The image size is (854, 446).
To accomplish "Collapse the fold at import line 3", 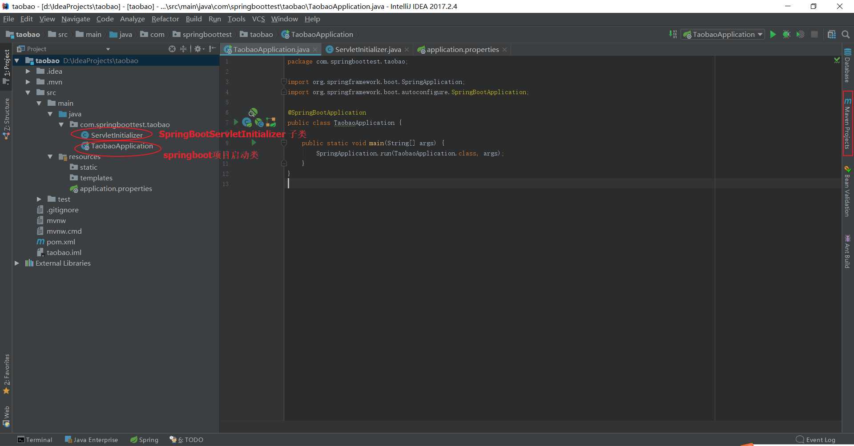I will [284, 82].
